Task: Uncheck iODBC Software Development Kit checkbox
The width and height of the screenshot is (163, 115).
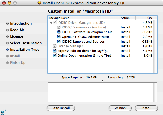Action: coord(59,32)
